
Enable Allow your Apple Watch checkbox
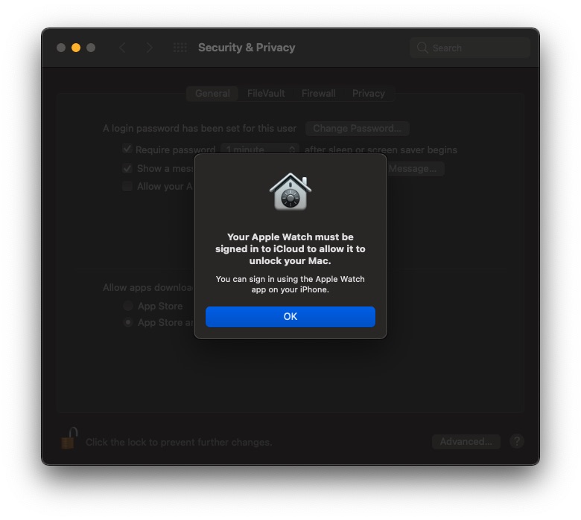coord(127,186)
